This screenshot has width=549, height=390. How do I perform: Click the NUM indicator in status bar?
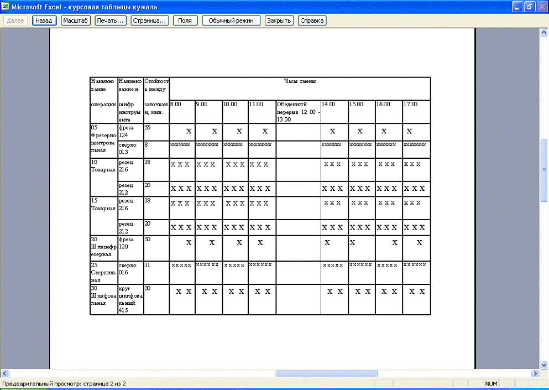pyautogui.click(x=491, y=384)
